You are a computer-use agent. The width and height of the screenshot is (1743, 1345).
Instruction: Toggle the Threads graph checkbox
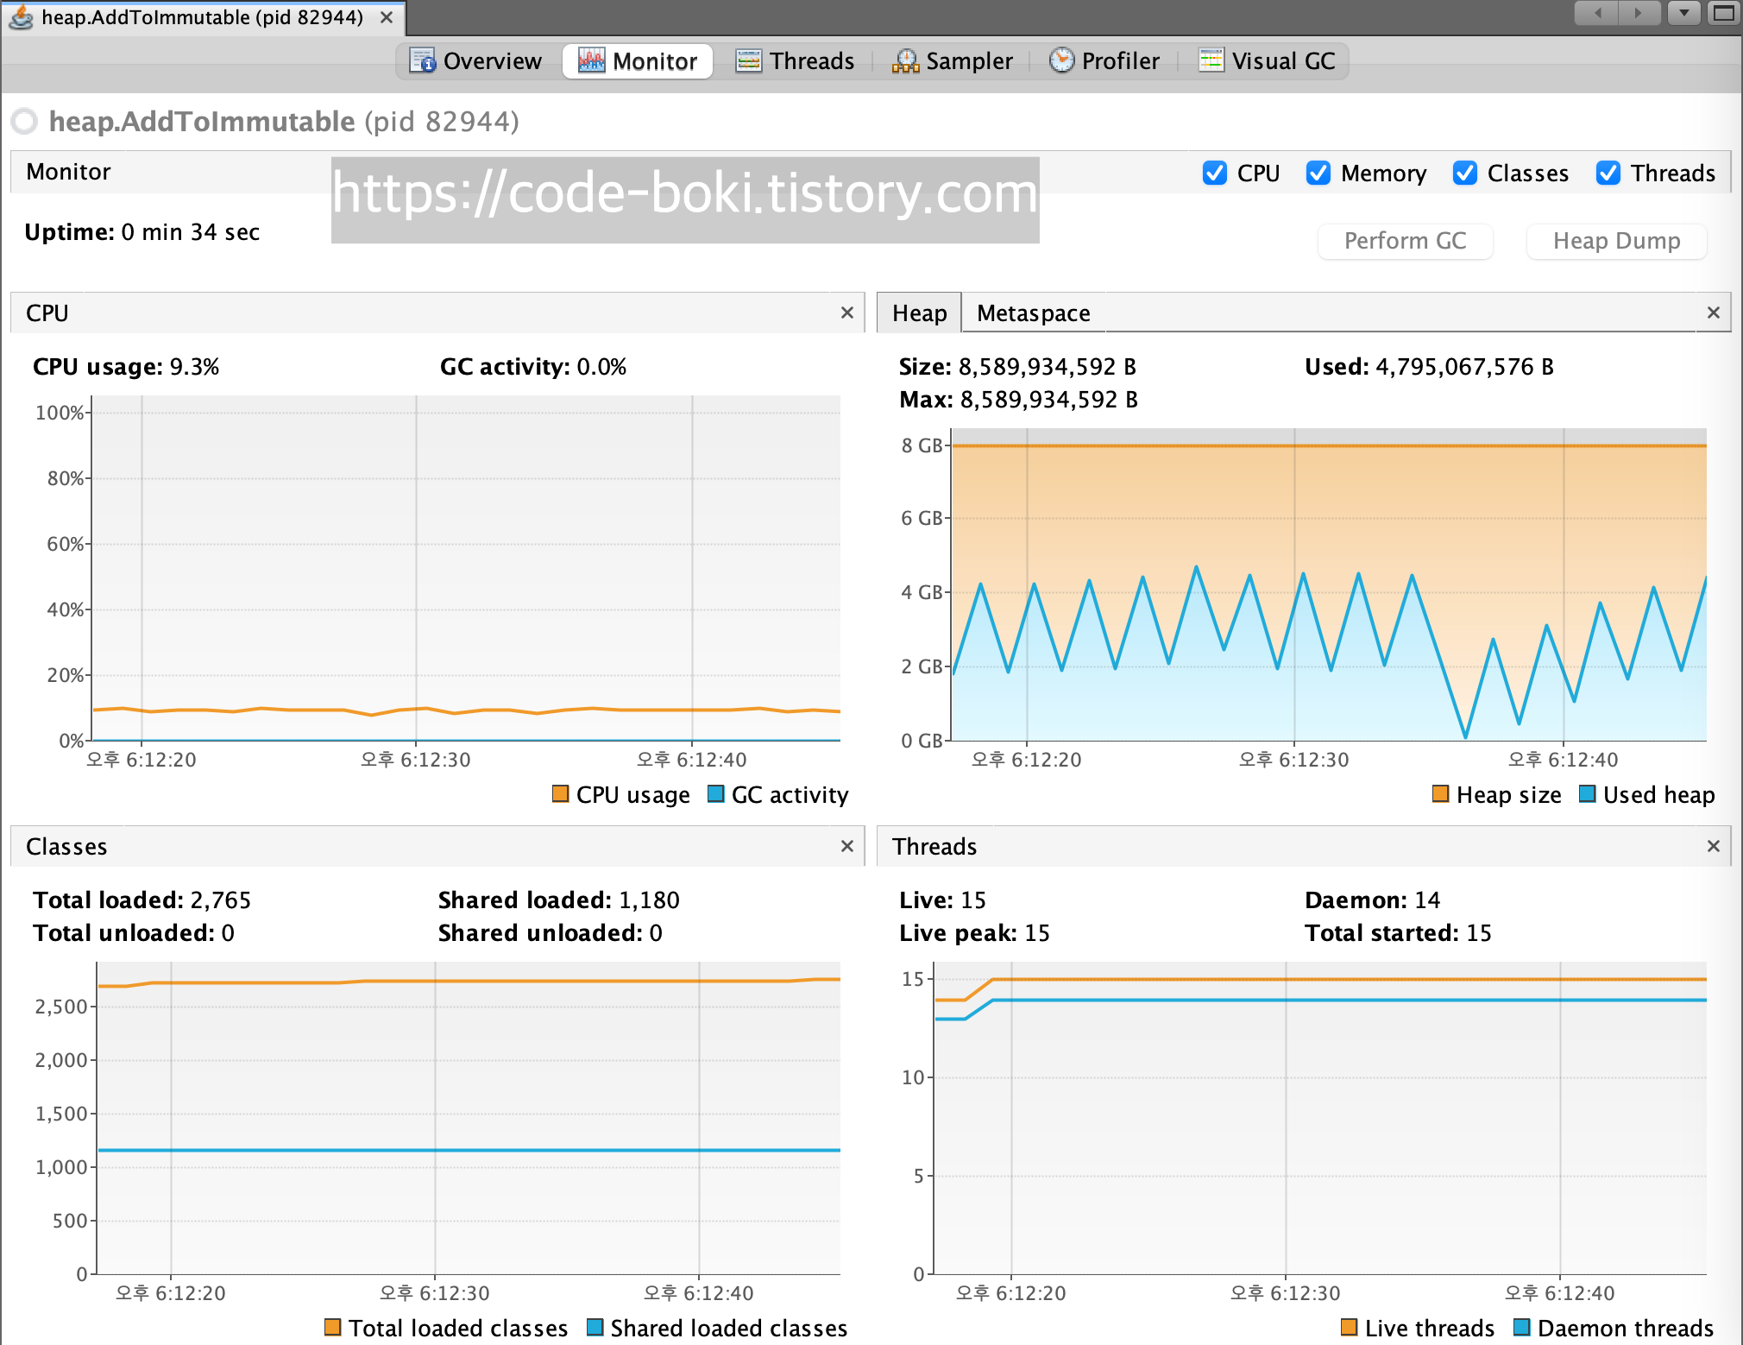[1608, 174]
